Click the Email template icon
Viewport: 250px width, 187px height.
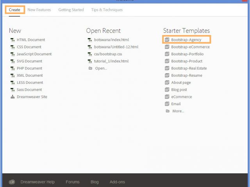(167, 104)
